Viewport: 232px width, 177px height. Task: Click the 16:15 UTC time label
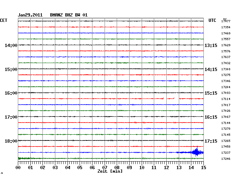coord(211,117)
